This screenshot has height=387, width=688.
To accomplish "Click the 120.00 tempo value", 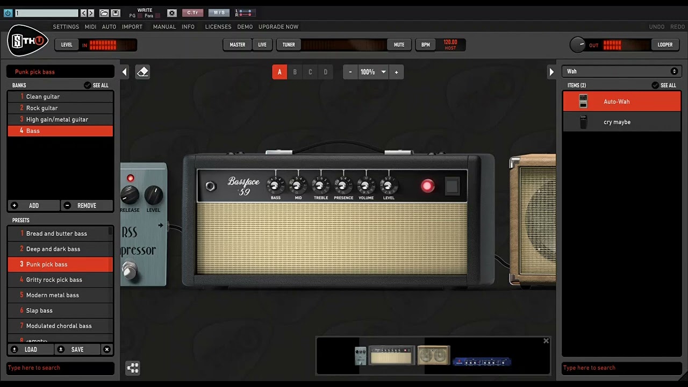I will coord(450,42).
